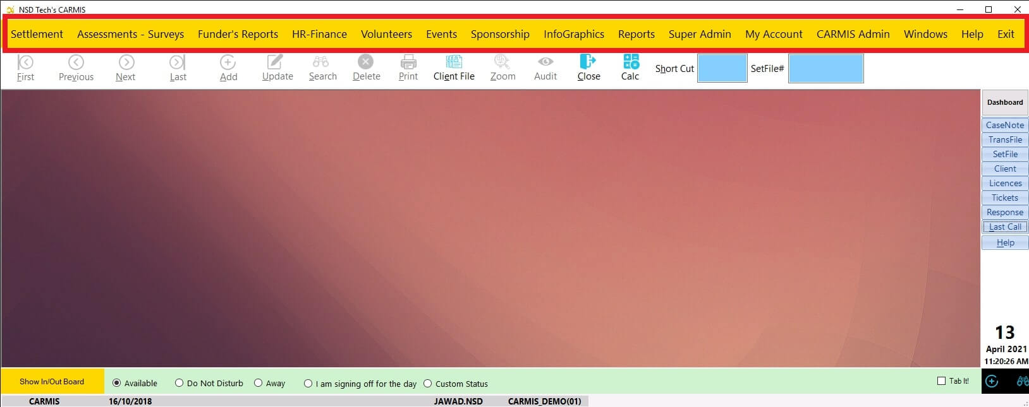Open Licences from the side panel

coord(1005,183)
